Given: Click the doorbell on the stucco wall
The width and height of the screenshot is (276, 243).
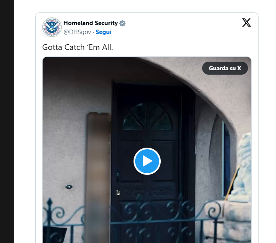Looking at the screenshot, I should [x=69, y=187].
